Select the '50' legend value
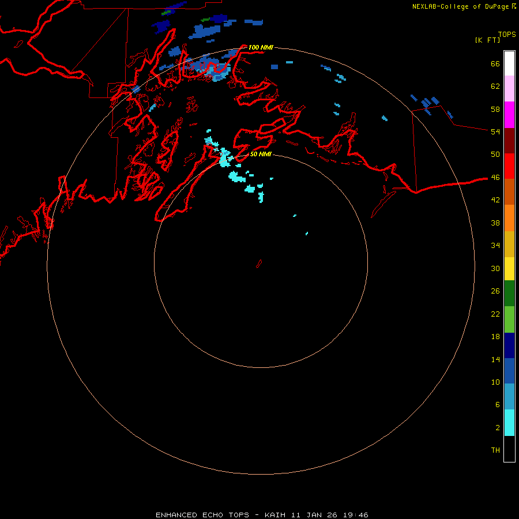The image size is (519, 519). click(495, 155)
